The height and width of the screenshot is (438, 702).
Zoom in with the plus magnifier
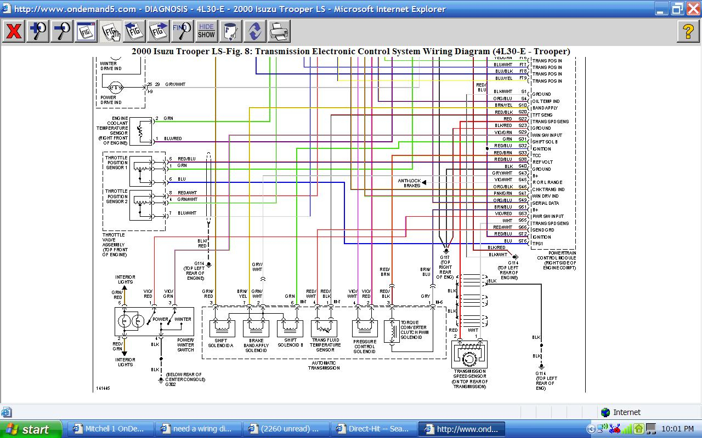click(38, 31)
